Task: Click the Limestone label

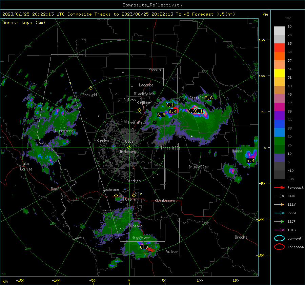Action: tap(64, 131)
